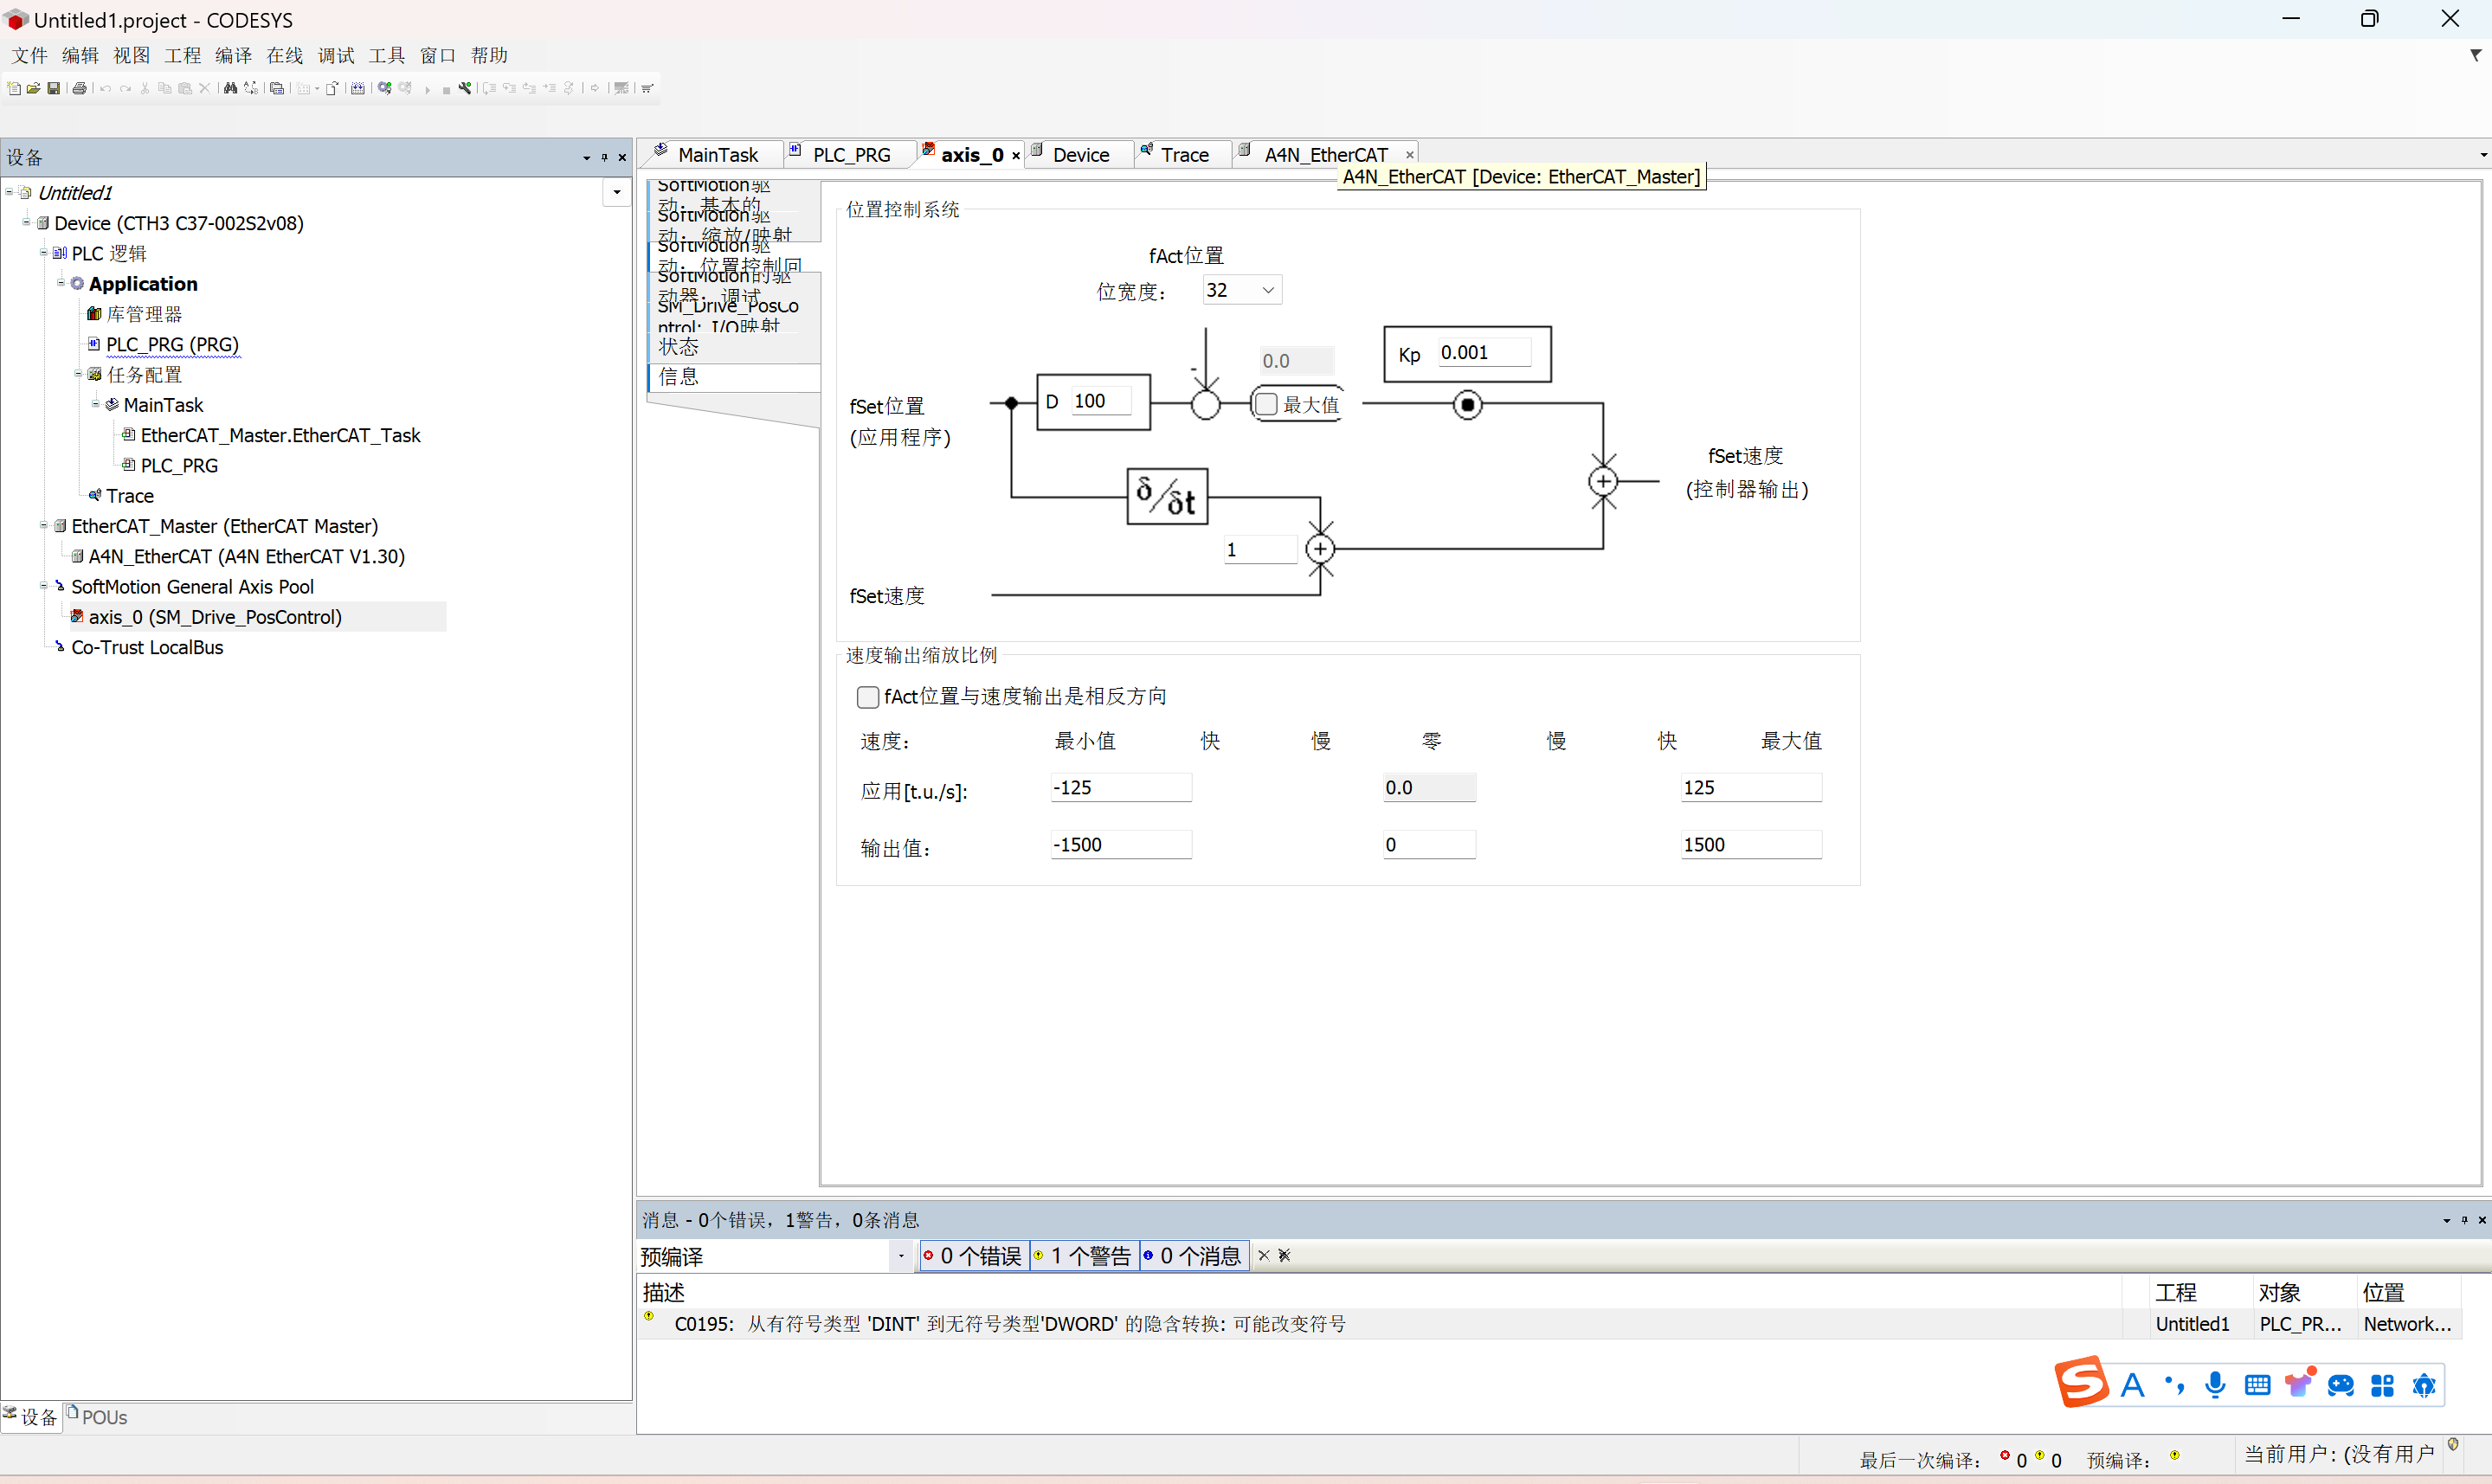Switch to the MainTask editor tab
The height and width of the screenshot is (1484, 2492).
[x=717, y=154]
